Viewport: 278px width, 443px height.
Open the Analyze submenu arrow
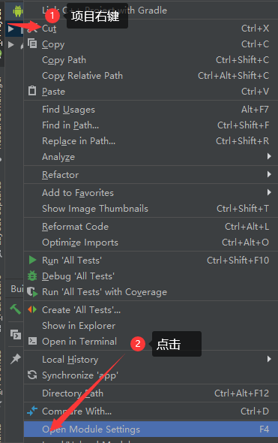click(x=269, y=156)
